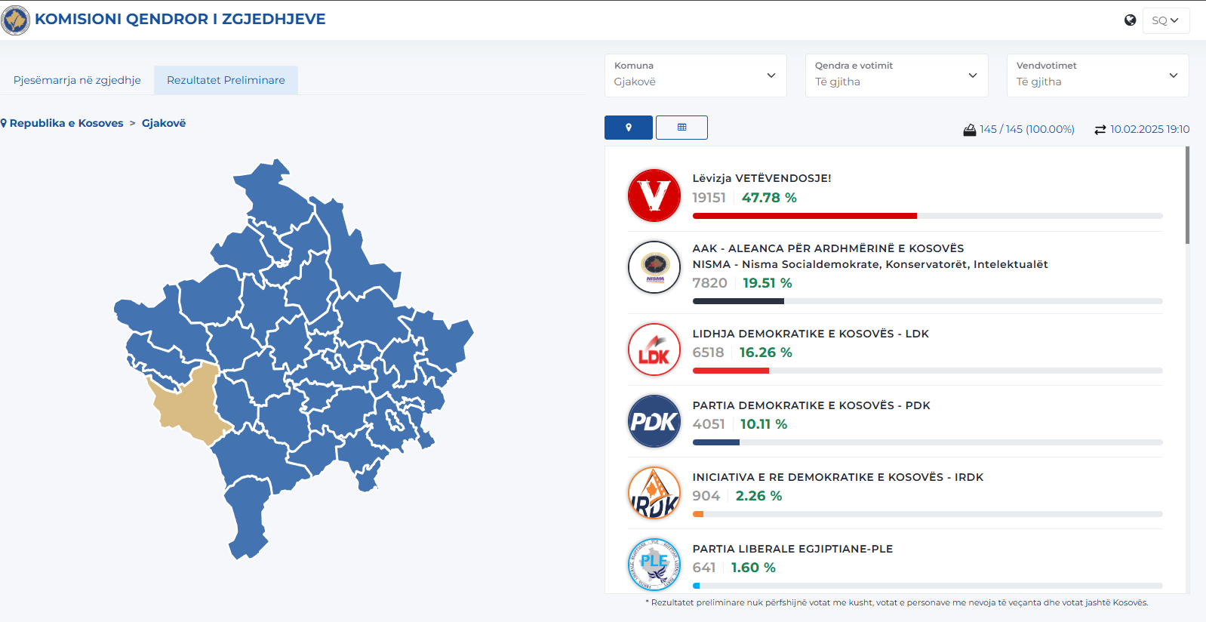Viewport: 1206px width, 622px height.
Task: Click the red Vetëvendosje progress bar
Action: 805,216
